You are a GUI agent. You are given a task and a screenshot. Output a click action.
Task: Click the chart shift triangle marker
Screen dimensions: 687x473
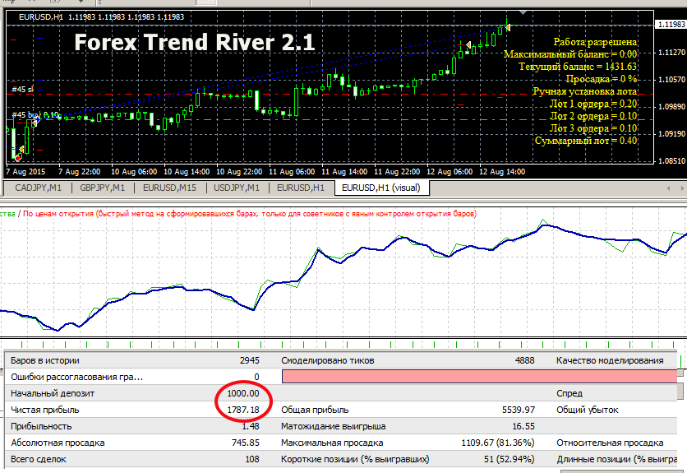(523, 12)
